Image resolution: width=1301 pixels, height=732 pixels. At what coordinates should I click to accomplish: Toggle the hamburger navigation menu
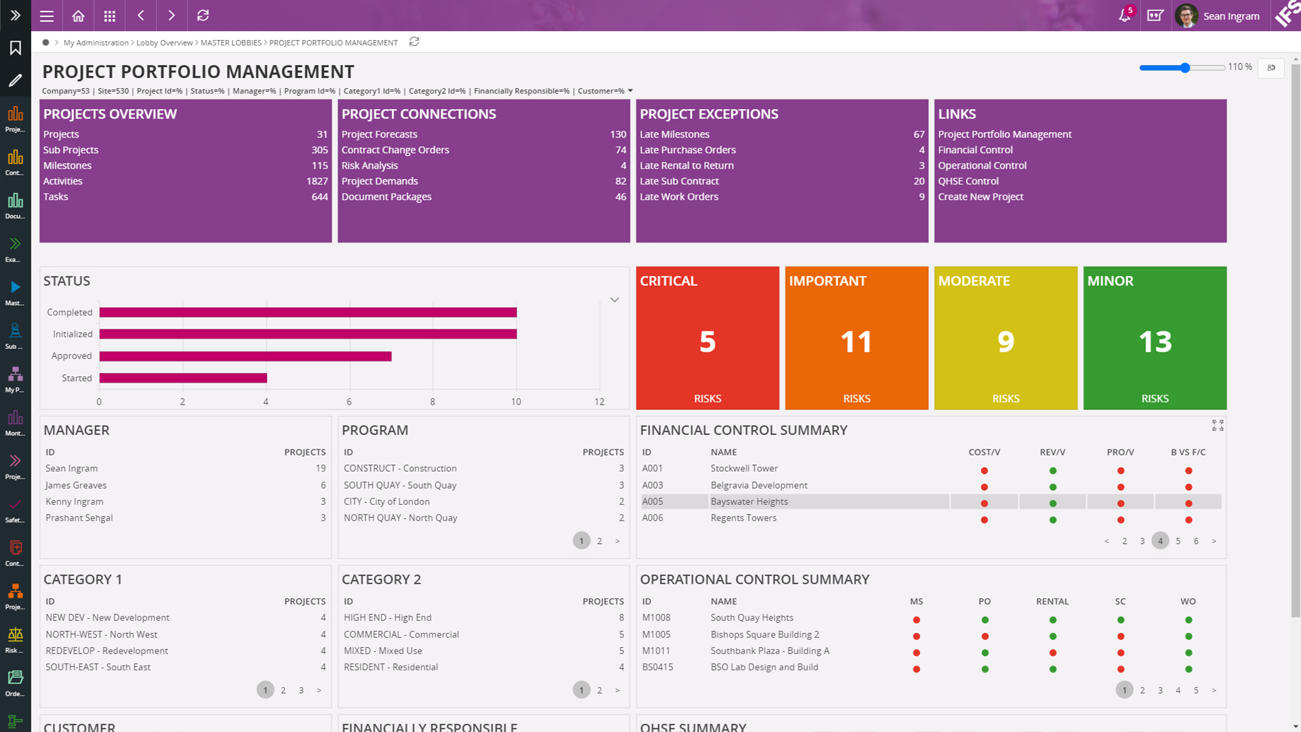point(47,16)
